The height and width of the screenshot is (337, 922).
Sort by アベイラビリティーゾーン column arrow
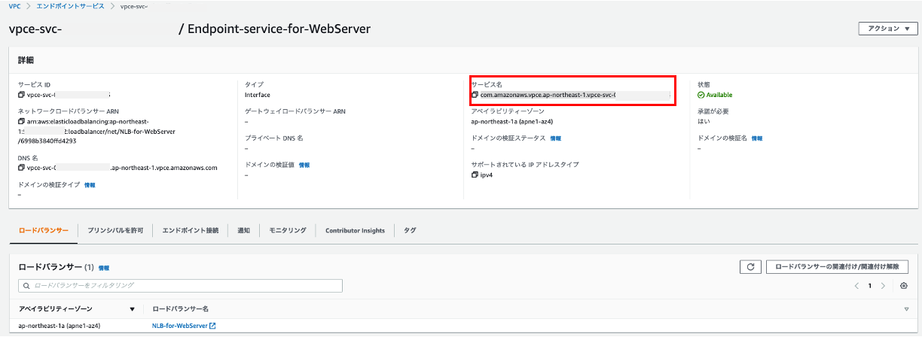pyautogui.click(x=132, y=309)
